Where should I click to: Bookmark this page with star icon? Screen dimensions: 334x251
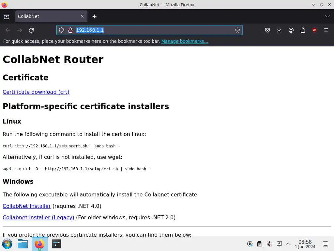tap(237, 30)
